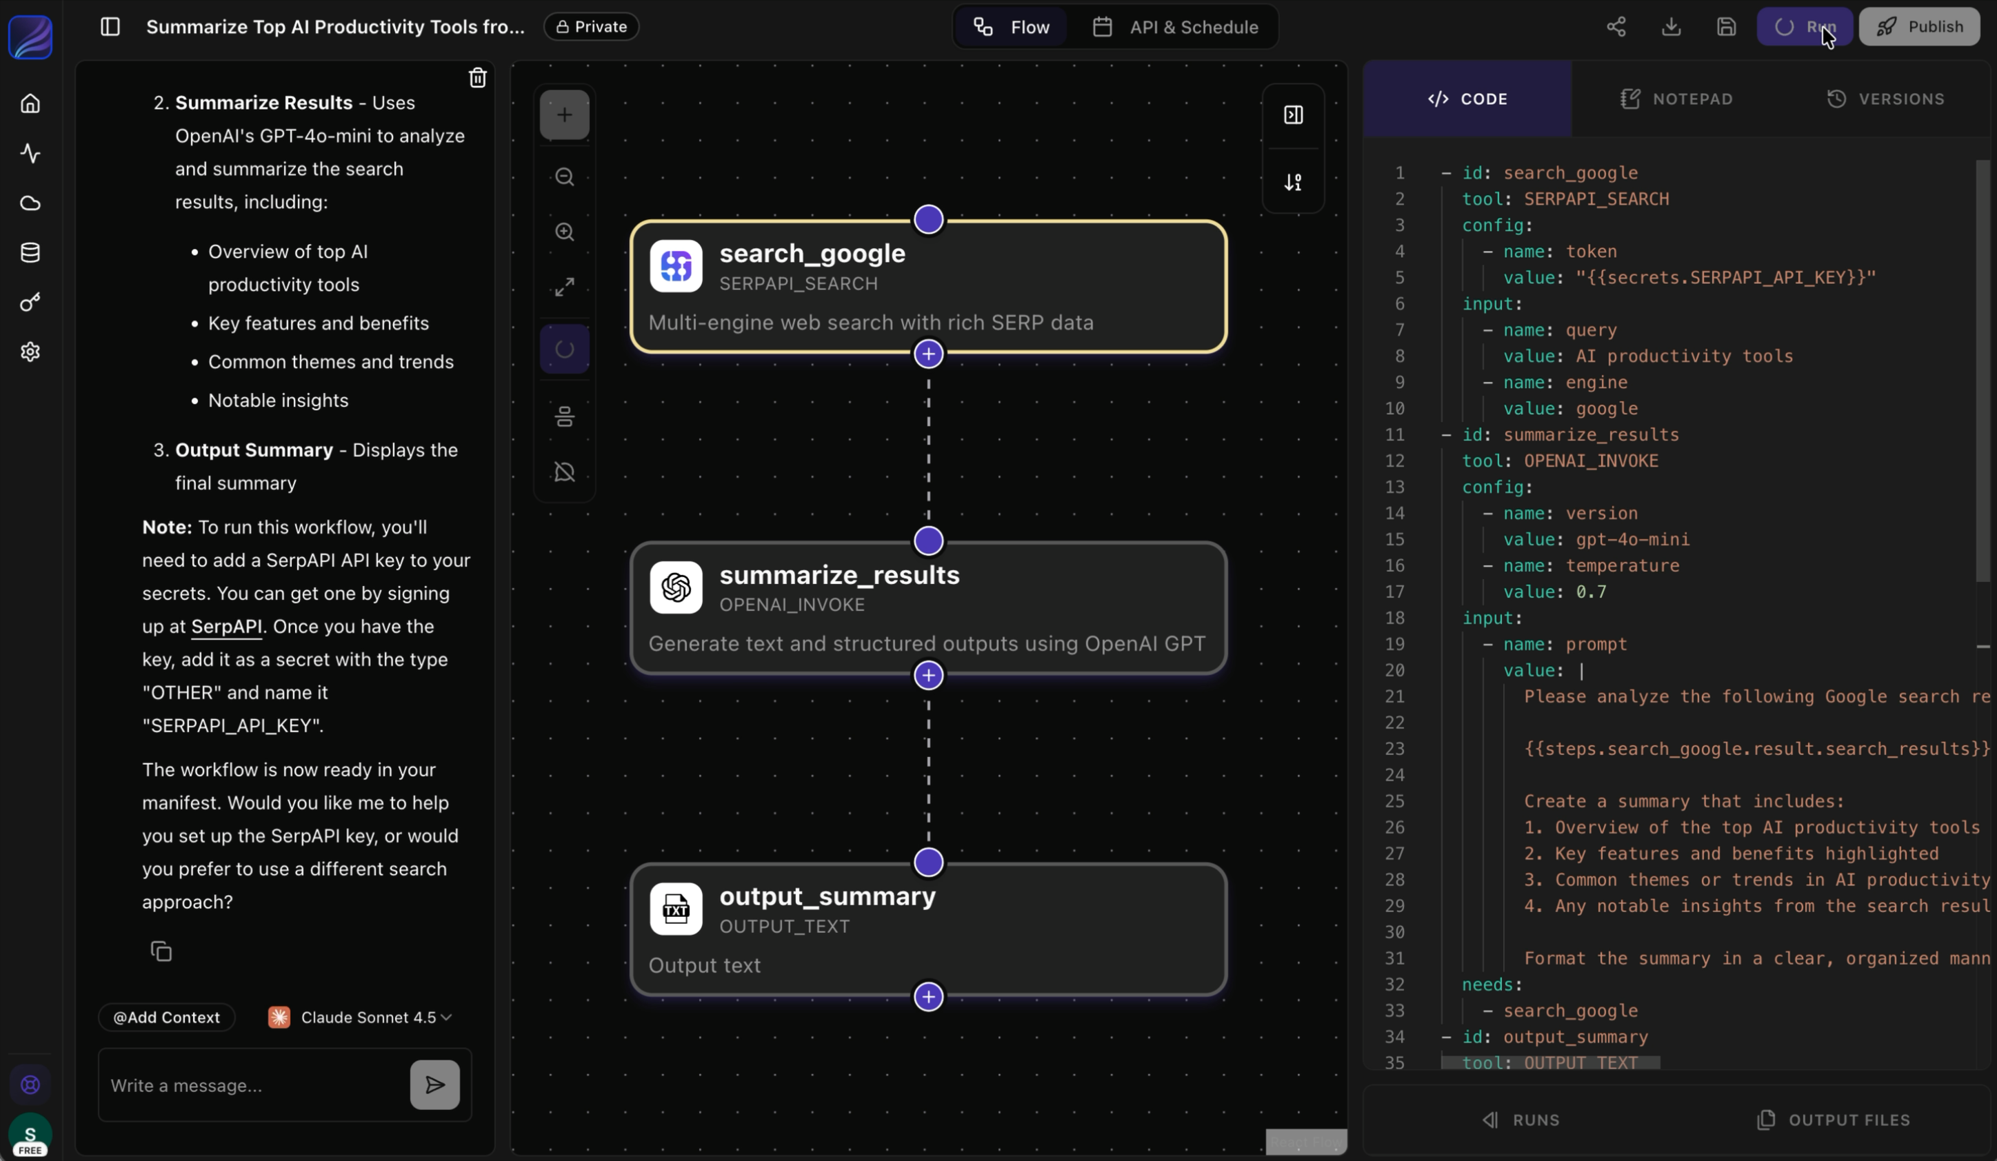Click the save floppy disk icon
1997x1161 pixels.
pyautogui.click(x=1726, y=27)
